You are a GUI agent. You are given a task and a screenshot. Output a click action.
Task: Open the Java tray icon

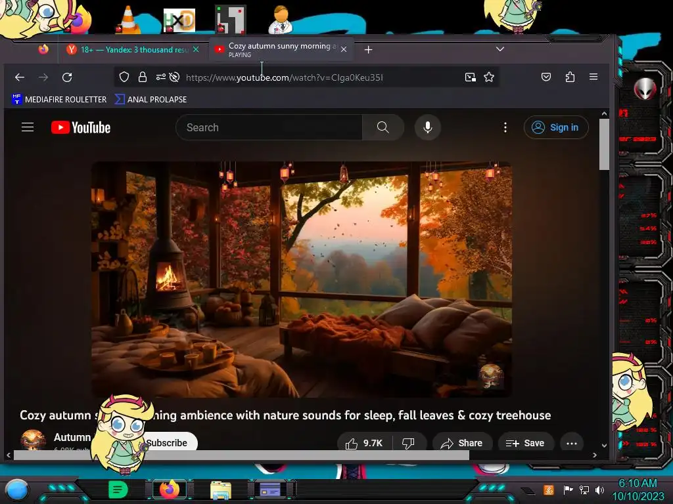549,490
